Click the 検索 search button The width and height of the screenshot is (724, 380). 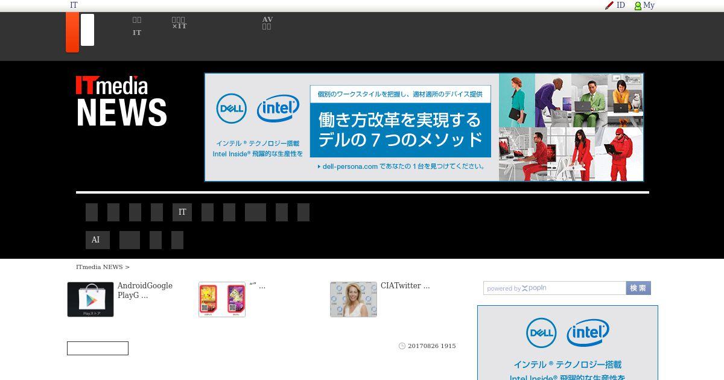[x=638, y=288]
